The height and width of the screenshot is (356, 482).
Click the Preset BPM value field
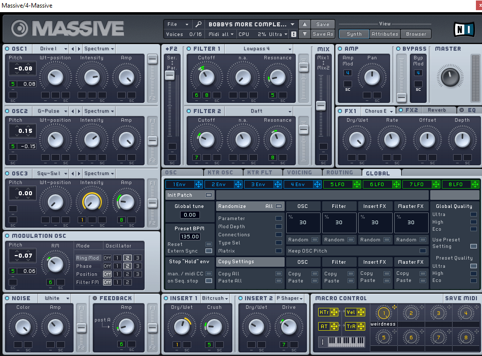[x=189, y=236]
